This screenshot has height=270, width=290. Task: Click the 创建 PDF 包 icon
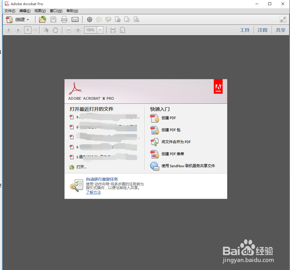pyautogui.click(x=155, y=130)
